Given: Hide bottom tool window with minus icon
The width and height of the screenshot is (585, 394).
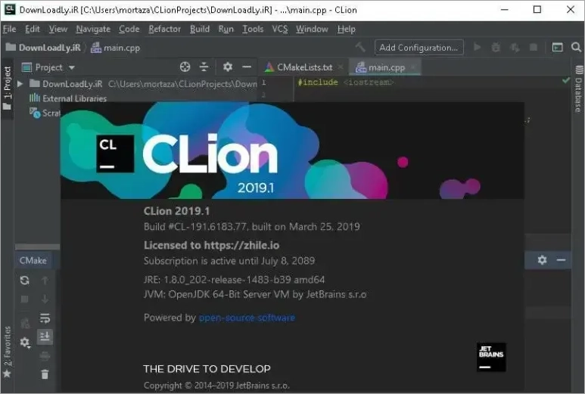Looking at the screenshot, I should click(x=561, y=260).
